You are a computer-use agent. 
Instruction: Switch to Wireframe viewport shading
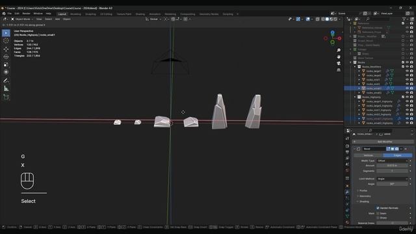point(323,19)
